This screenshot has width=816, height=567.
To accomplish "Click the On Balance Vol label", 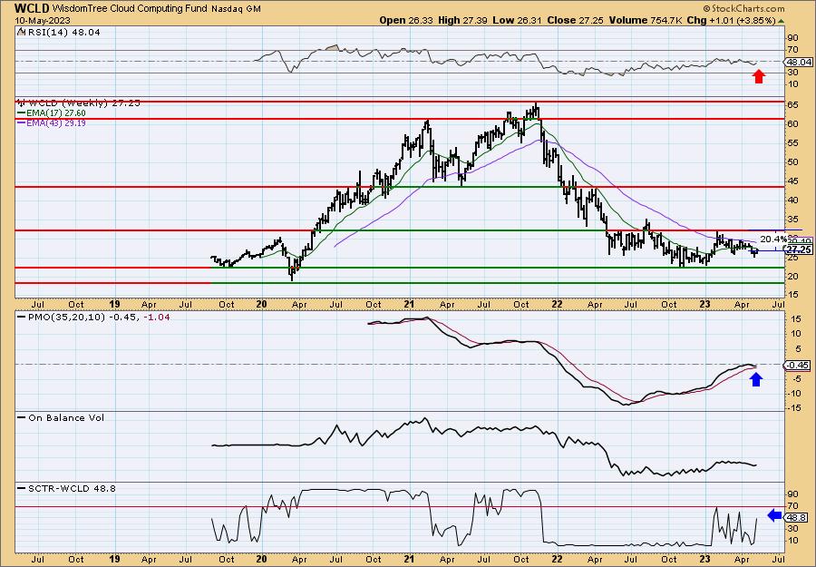I will pyautogui.click(x=62, y=417).
